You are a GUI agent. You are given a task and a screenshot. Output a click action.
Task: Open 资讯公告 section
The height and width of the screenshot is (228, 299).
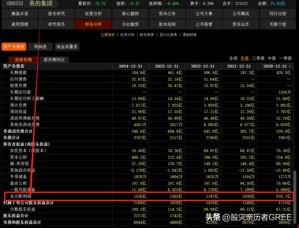167,14
